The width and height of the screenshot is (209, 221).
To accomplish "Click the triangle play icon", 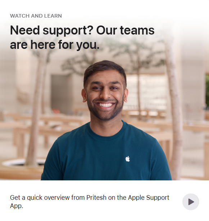I will click(x=191, y=202).
